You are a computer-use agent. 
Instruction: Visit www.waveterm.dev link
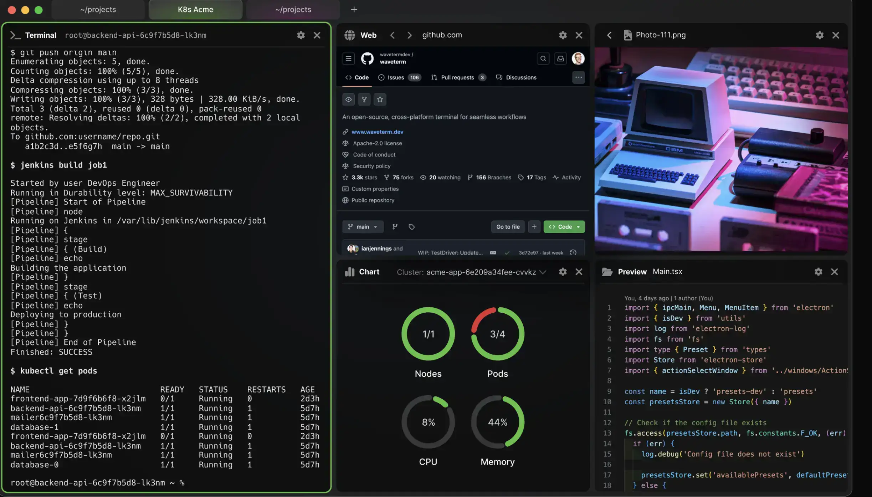click(377, 132)
